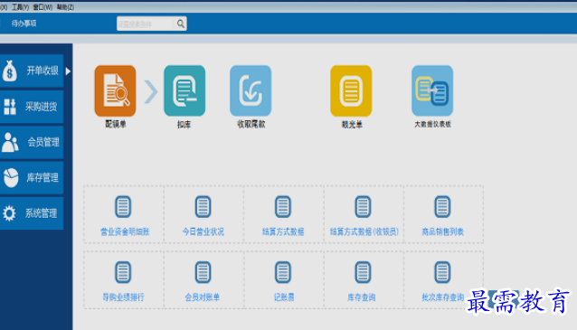Open the 配镜单 orange icon
Viewport: 577px width, 330px height.
(x=115, y=91)
